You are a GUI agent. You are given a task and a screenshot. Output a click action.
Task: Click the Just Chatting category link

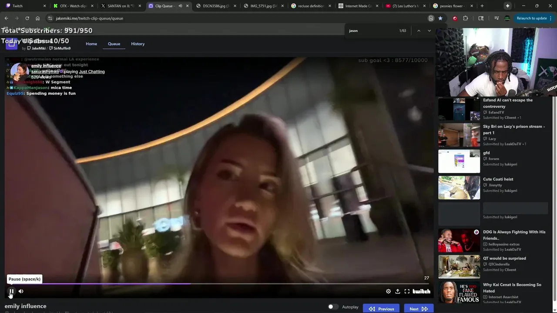click(x=92, y=71)
